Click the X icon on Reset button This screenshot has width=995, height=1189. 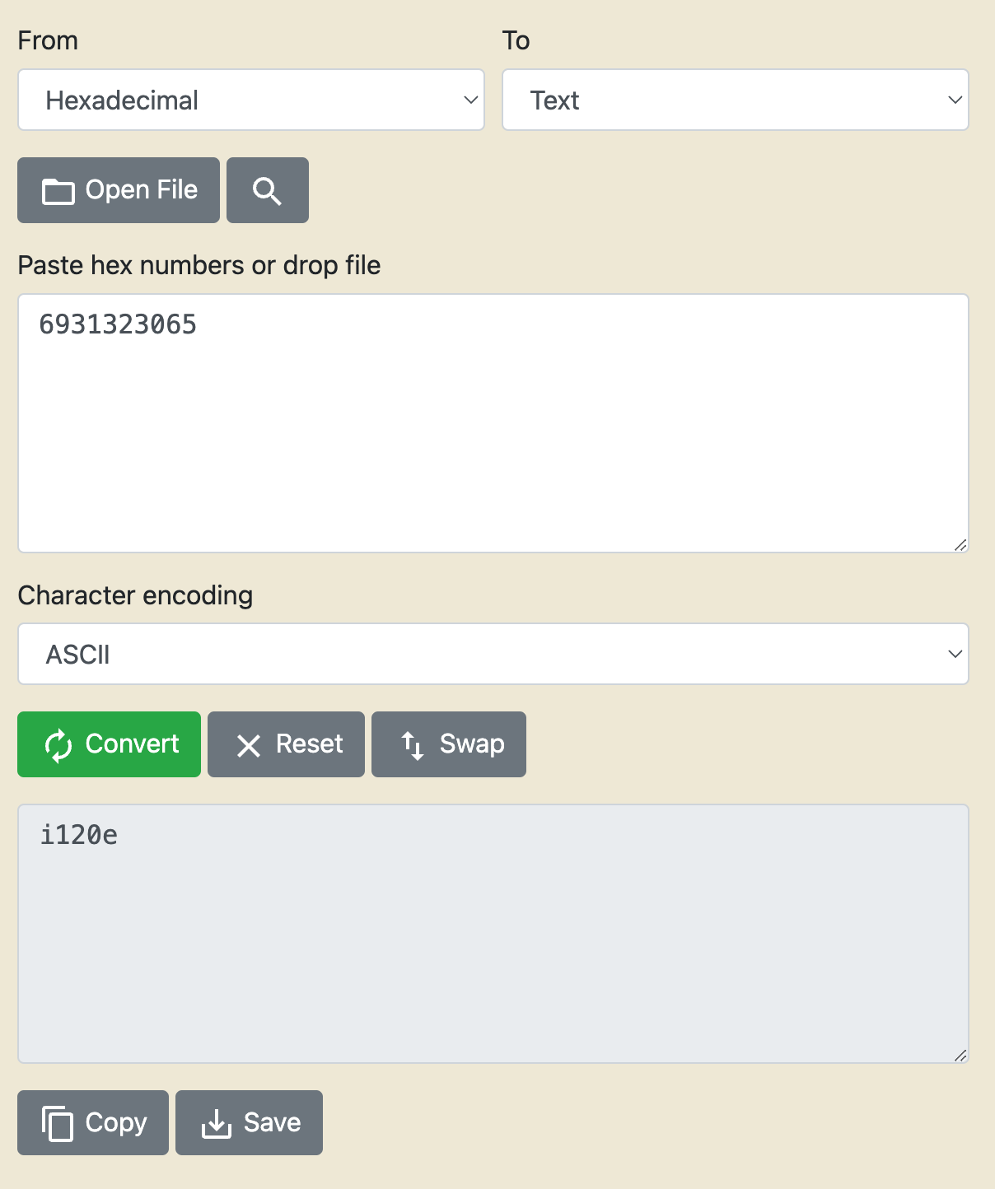pos(248,744)
